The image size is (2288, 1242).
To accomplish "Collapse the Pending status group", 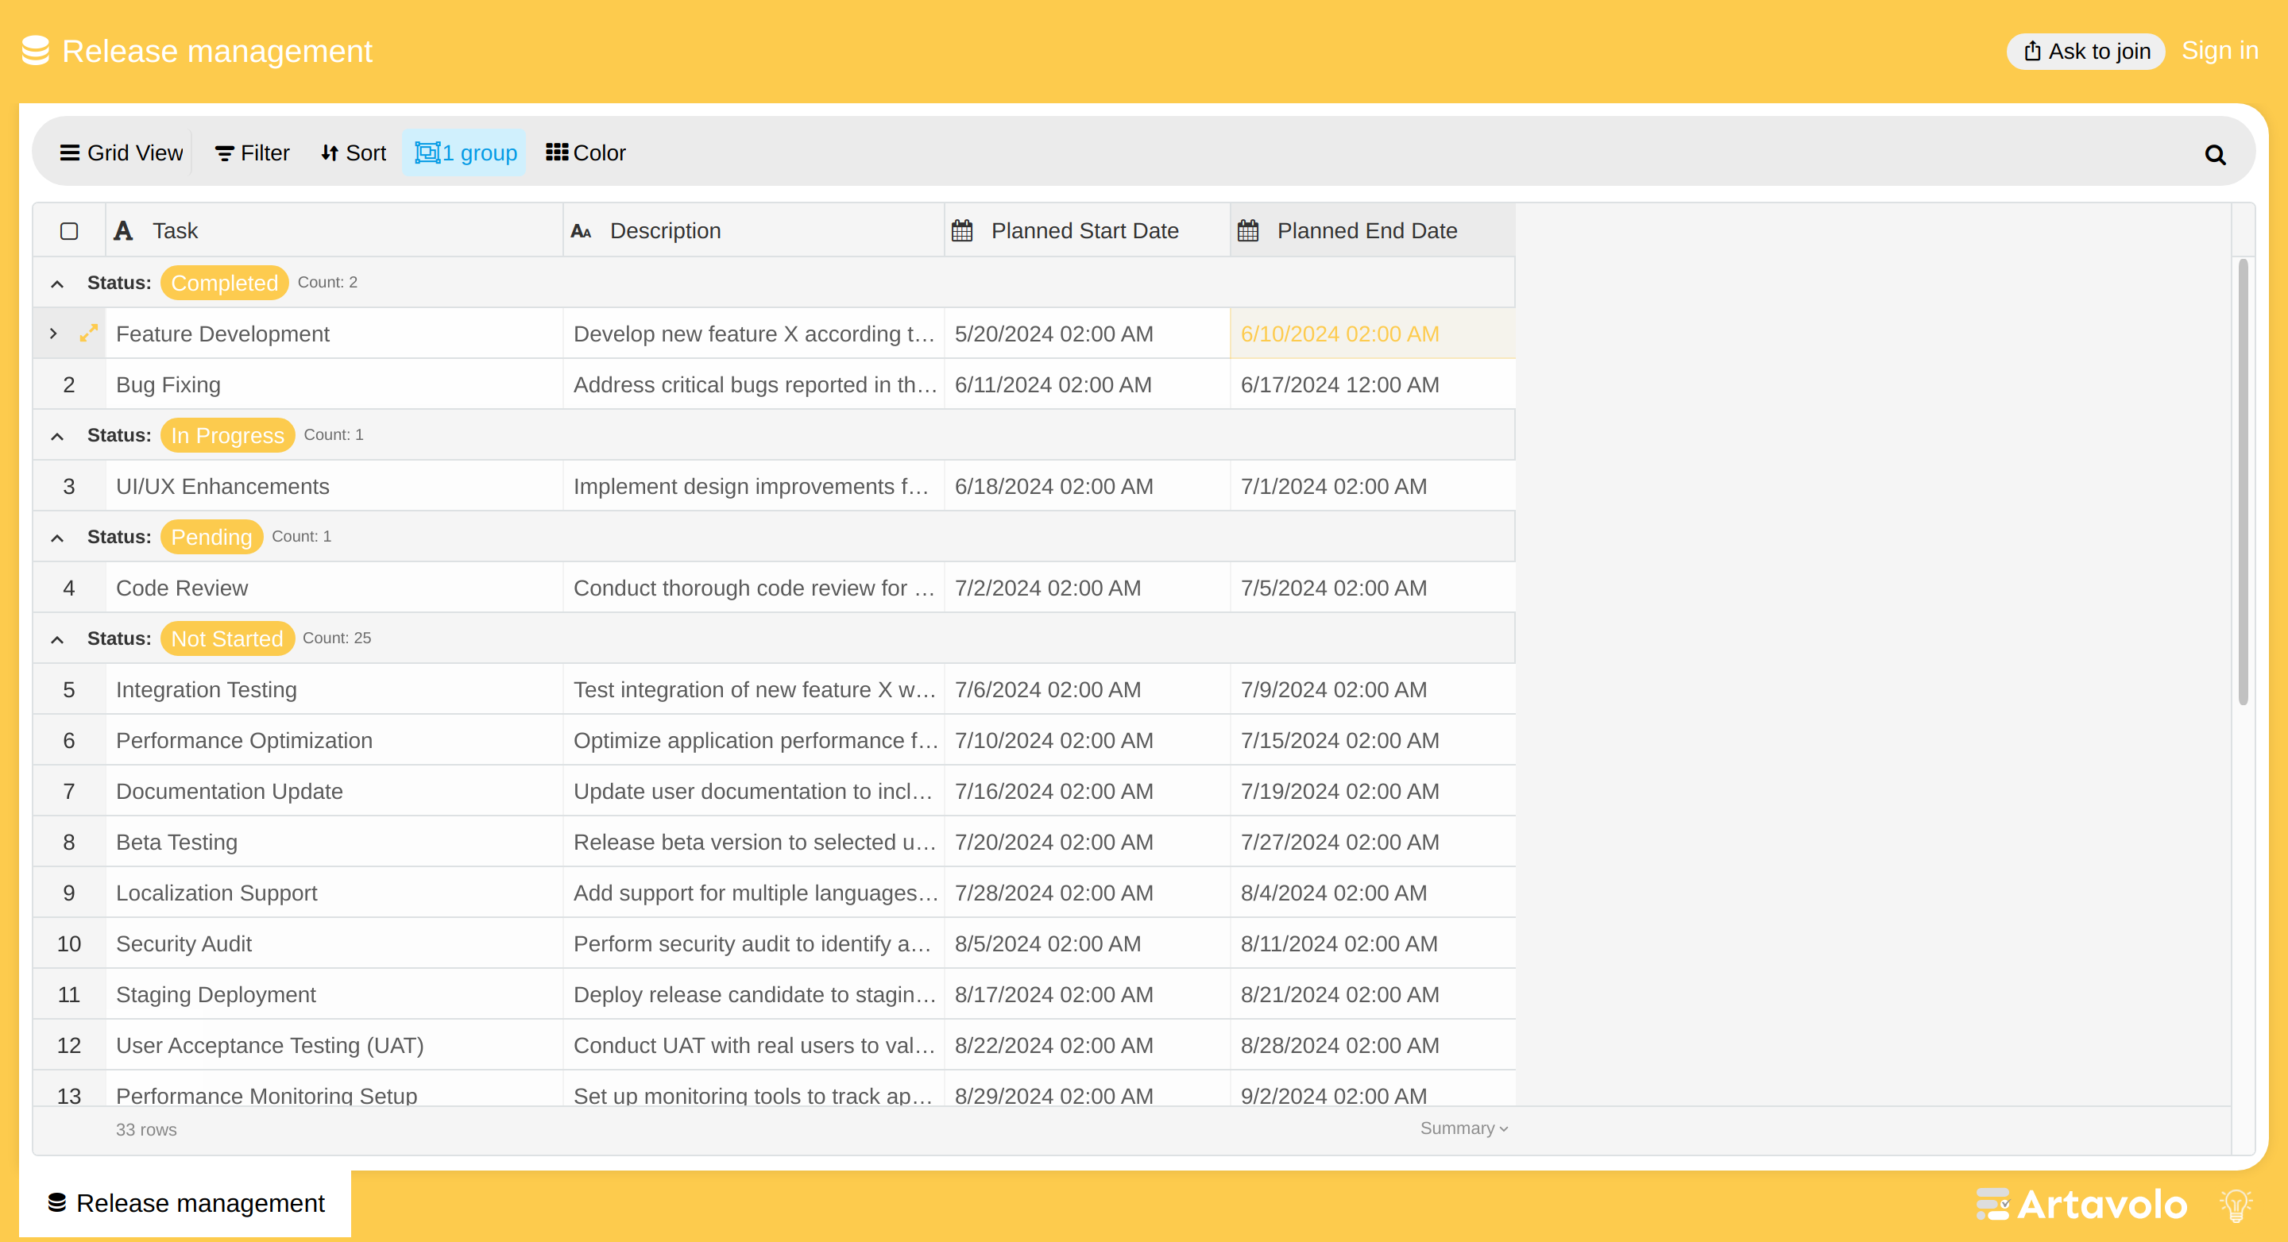I will coord(57,538).
